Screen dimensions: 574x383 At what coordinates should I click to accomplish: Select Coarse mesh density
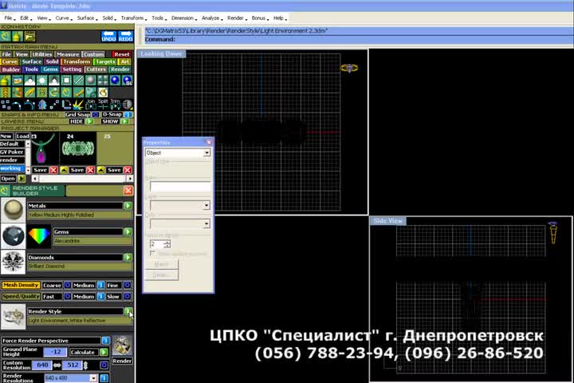click(x=67, y=285)
